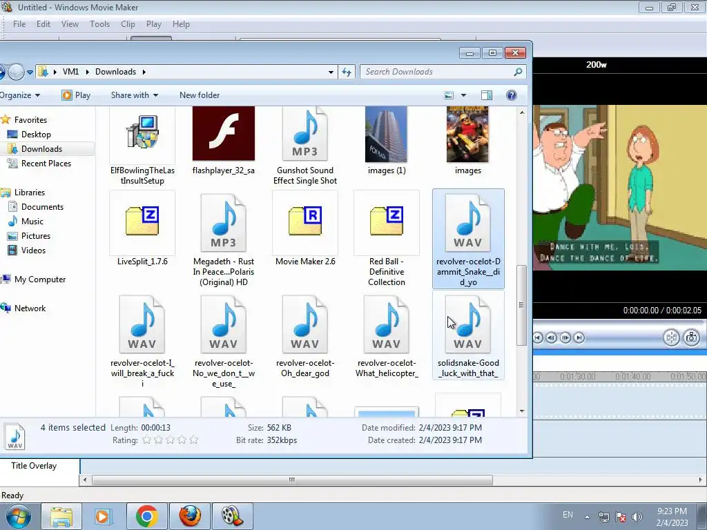Open Chrome from the taskbar
This screenshot has height=530, width=707.
pyautogui.click(x=146, y=516)
